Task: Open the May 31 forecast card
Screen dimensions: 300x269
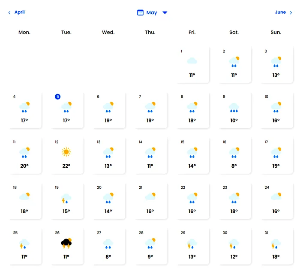Action: coord(276,246)
